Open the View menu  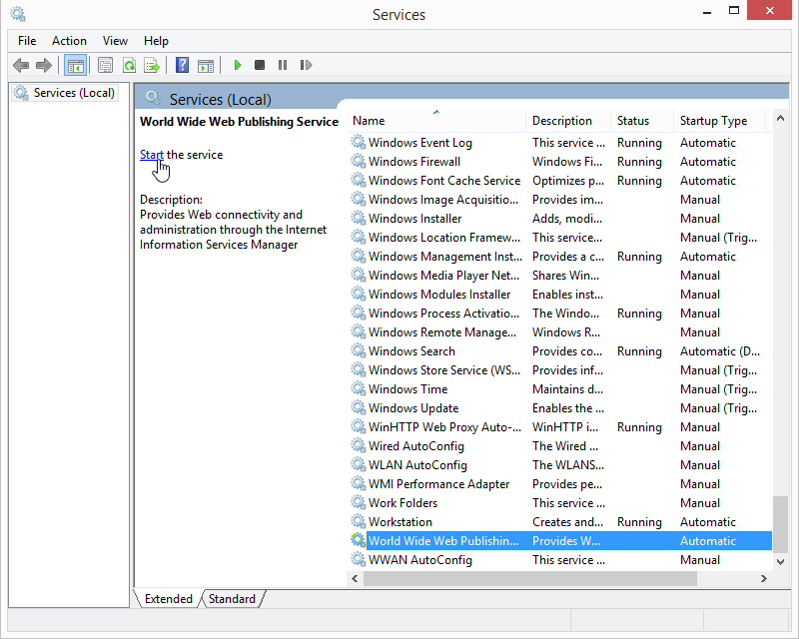pos(115,41)
